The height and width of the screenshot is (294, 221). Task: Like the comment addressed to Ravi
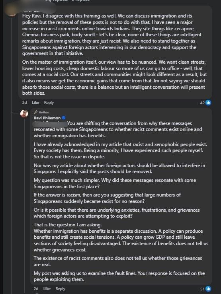tap(35, 103)
